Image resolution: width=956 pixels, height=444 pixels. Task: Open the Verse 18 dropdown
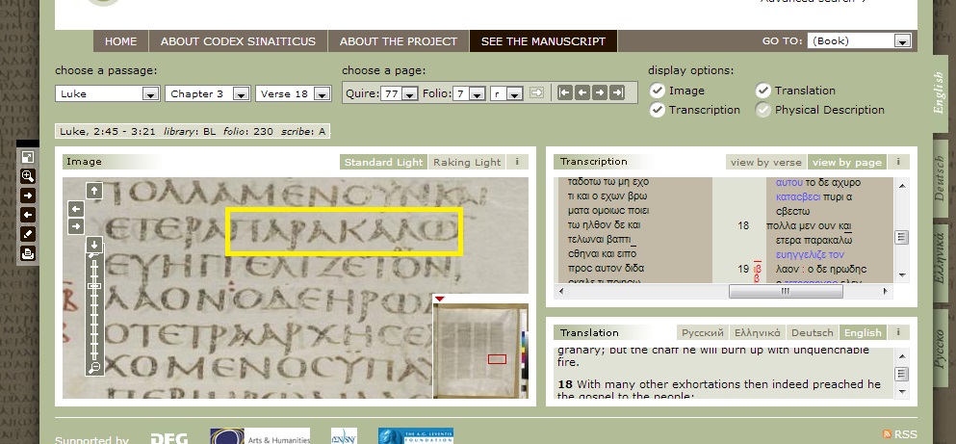point(294,94)
